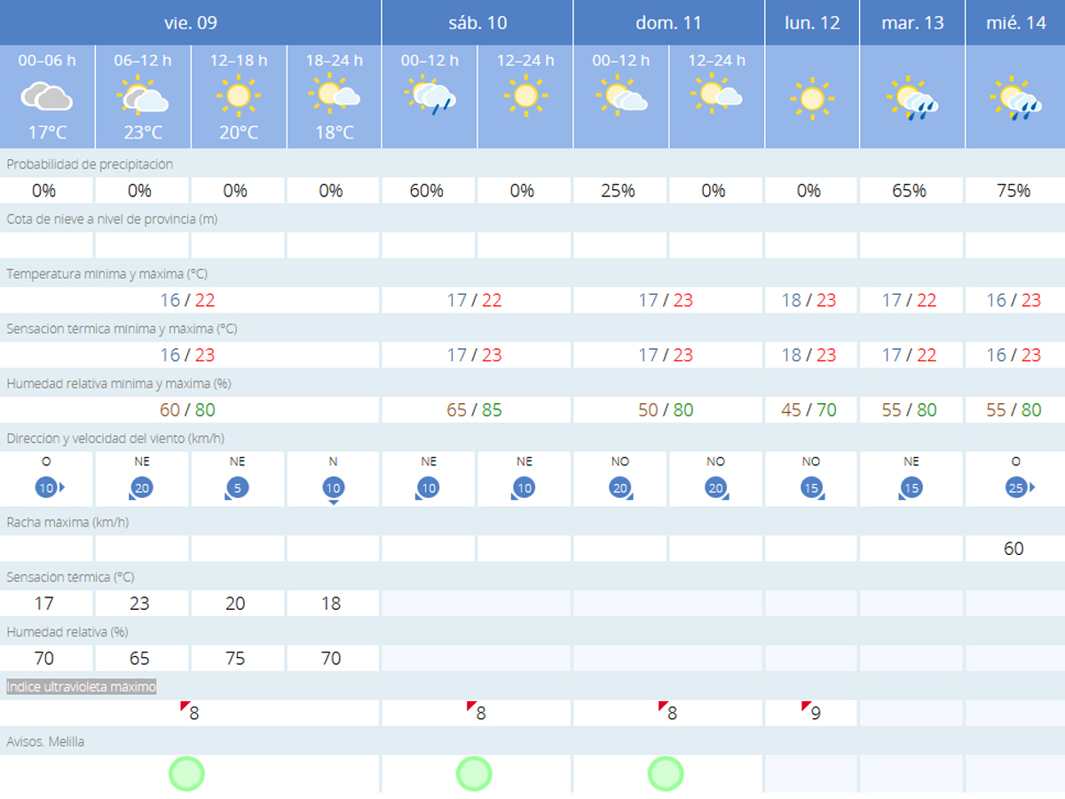Screen dimensions: 1065x799
Task: Click the O 10 wind icon for 00–06 h
Action: [48, 487]
